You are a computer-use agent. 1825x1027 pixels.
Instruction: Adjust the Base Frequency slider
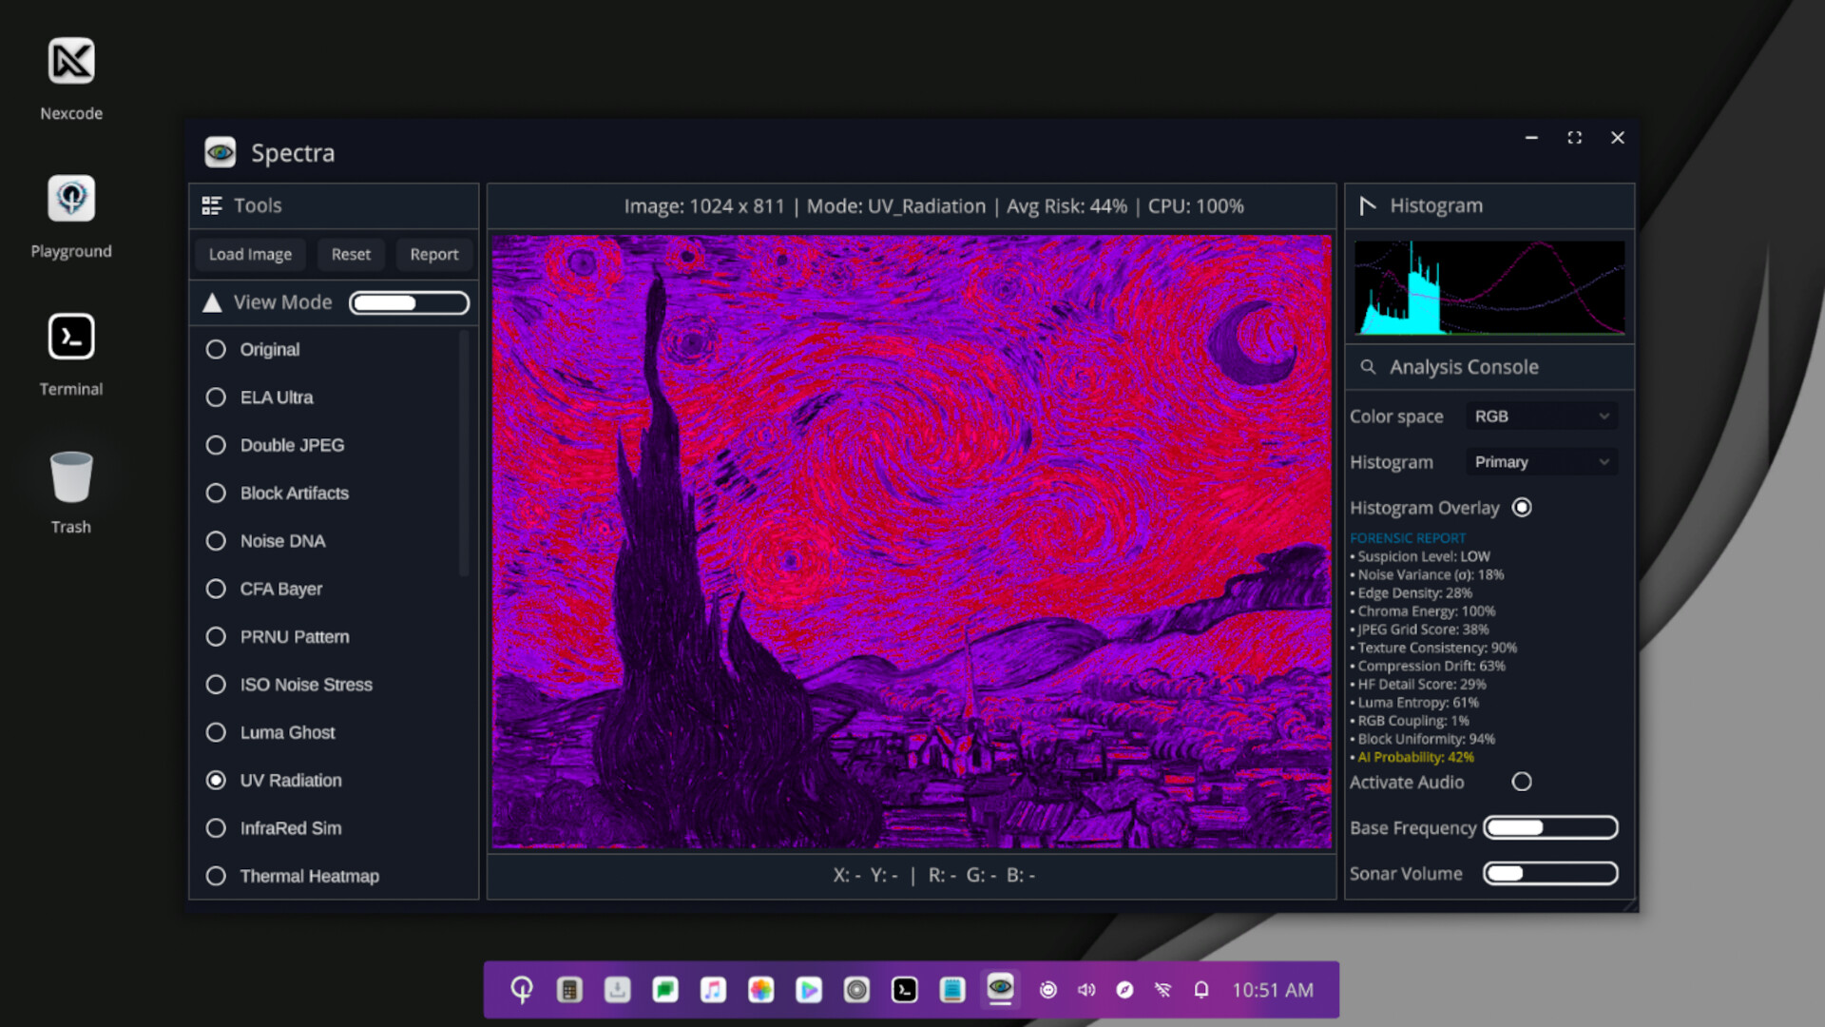[1550, 827]
